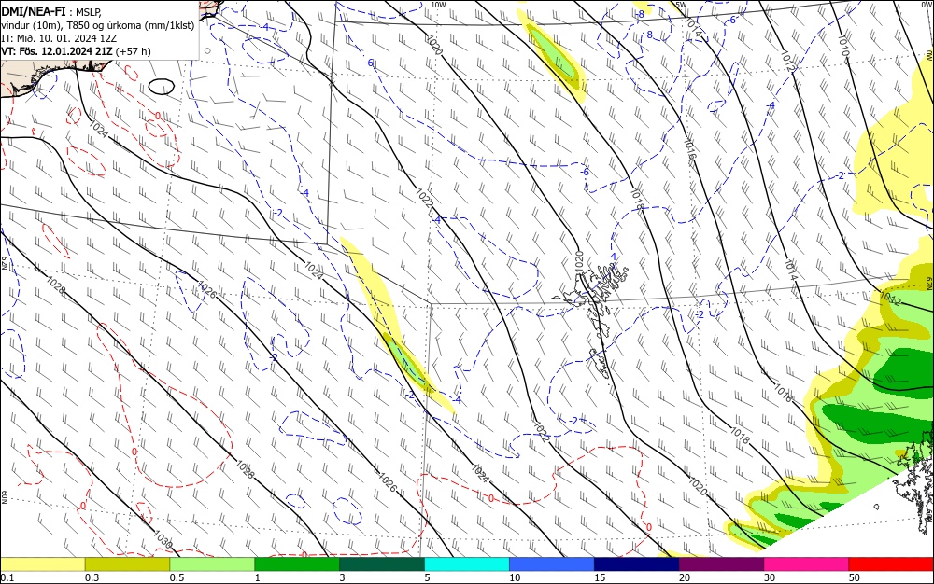Click the '5W' longitude label
Viewport: 934px width, 584px height.
(x=682, y=5)
